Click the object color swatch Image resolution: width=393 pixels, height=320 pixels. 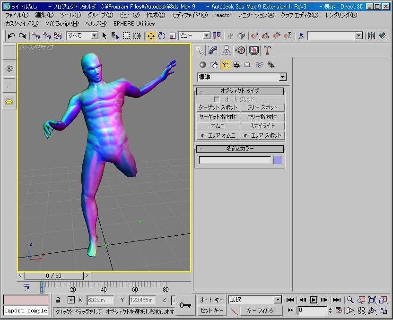[278, 160]
